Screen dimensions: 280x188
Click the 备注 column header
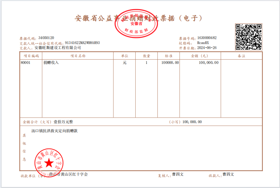tap(241, 56)
